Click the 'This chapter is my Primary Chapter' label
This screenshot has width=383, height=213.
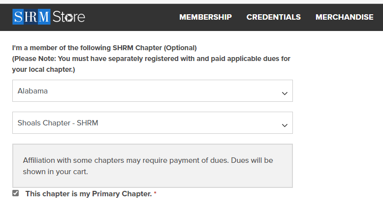89,194
